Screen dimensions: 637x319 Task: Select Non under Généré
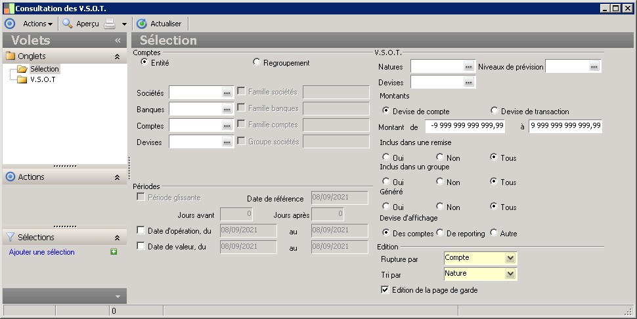[439, 206]
